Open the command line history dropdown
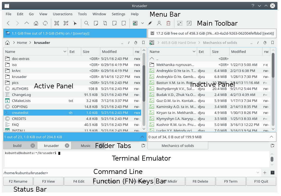Viewport: 281px width, 196px height. (x=258, y=173)
